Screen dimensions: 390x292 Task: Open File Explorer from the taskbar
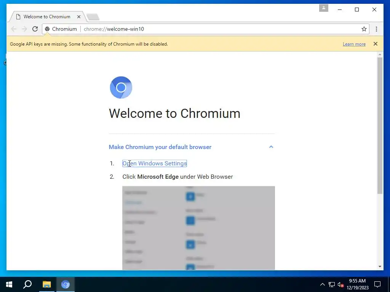tap(46, 284)
